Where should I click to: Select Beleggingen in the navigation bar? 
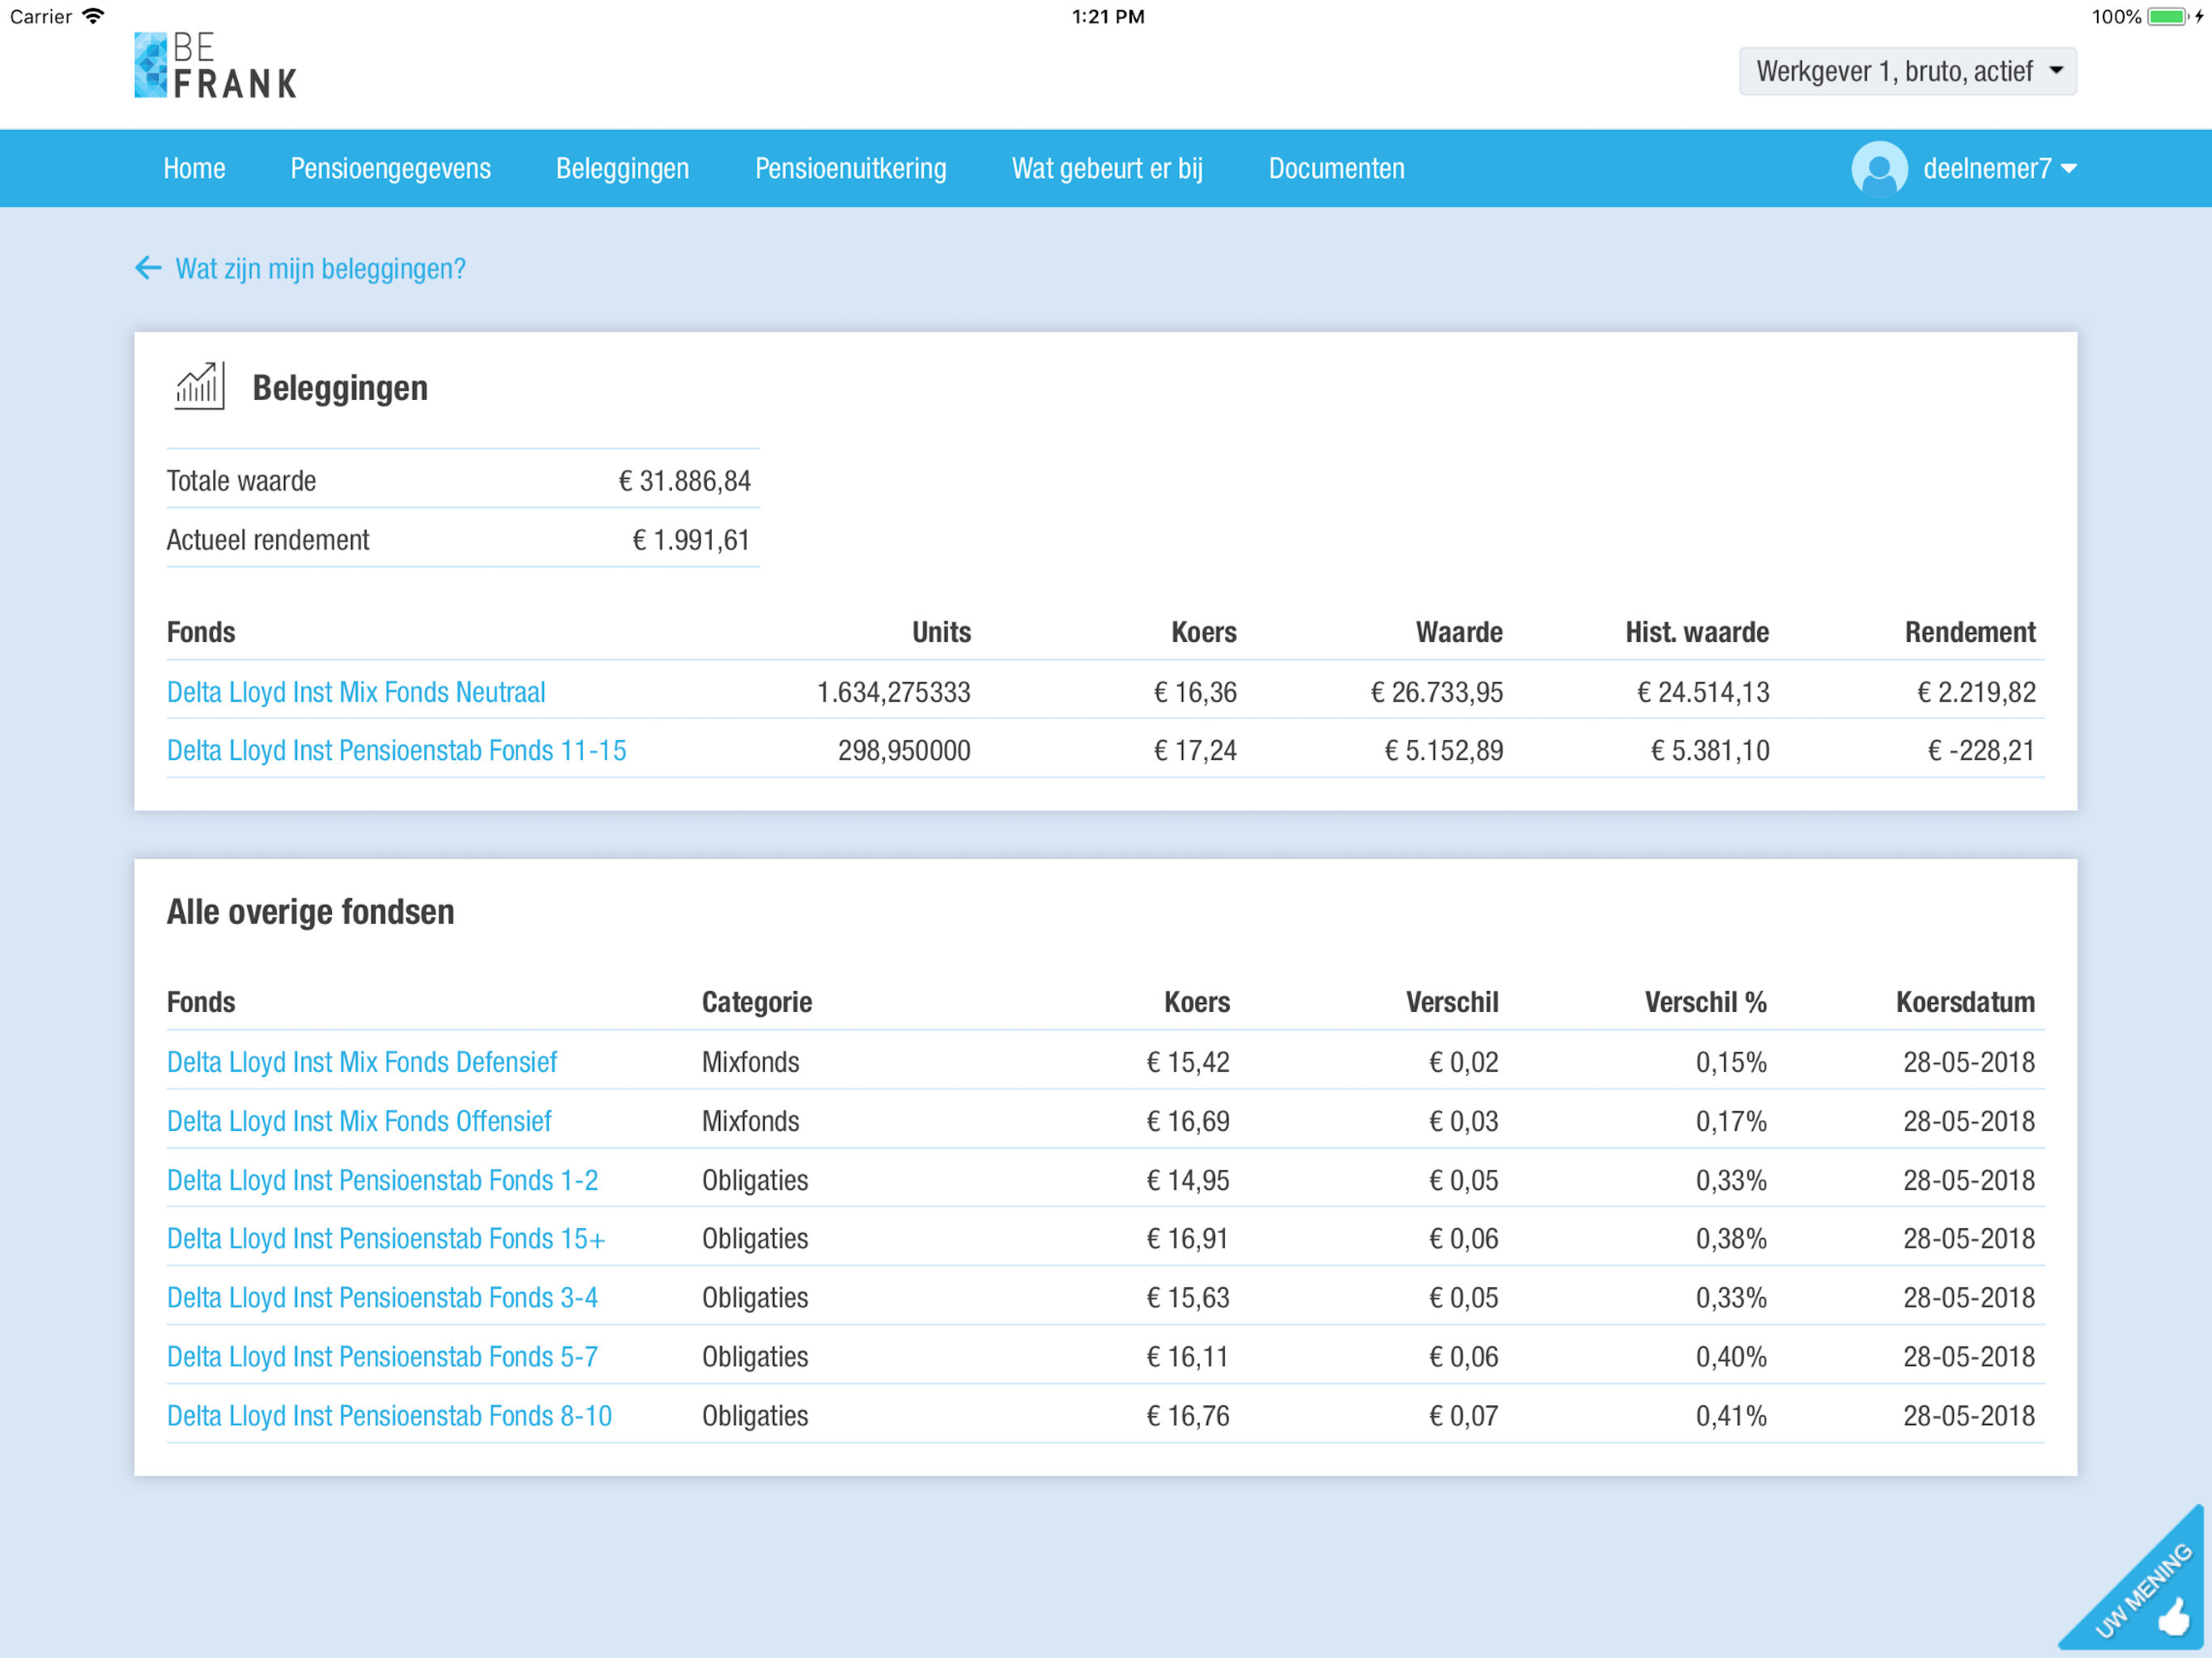click(x=622, y=169)
